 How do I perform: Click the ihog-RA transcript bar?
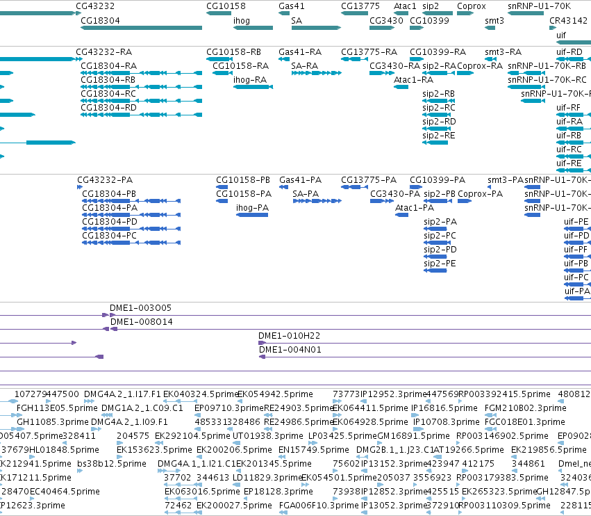(253, 87)
